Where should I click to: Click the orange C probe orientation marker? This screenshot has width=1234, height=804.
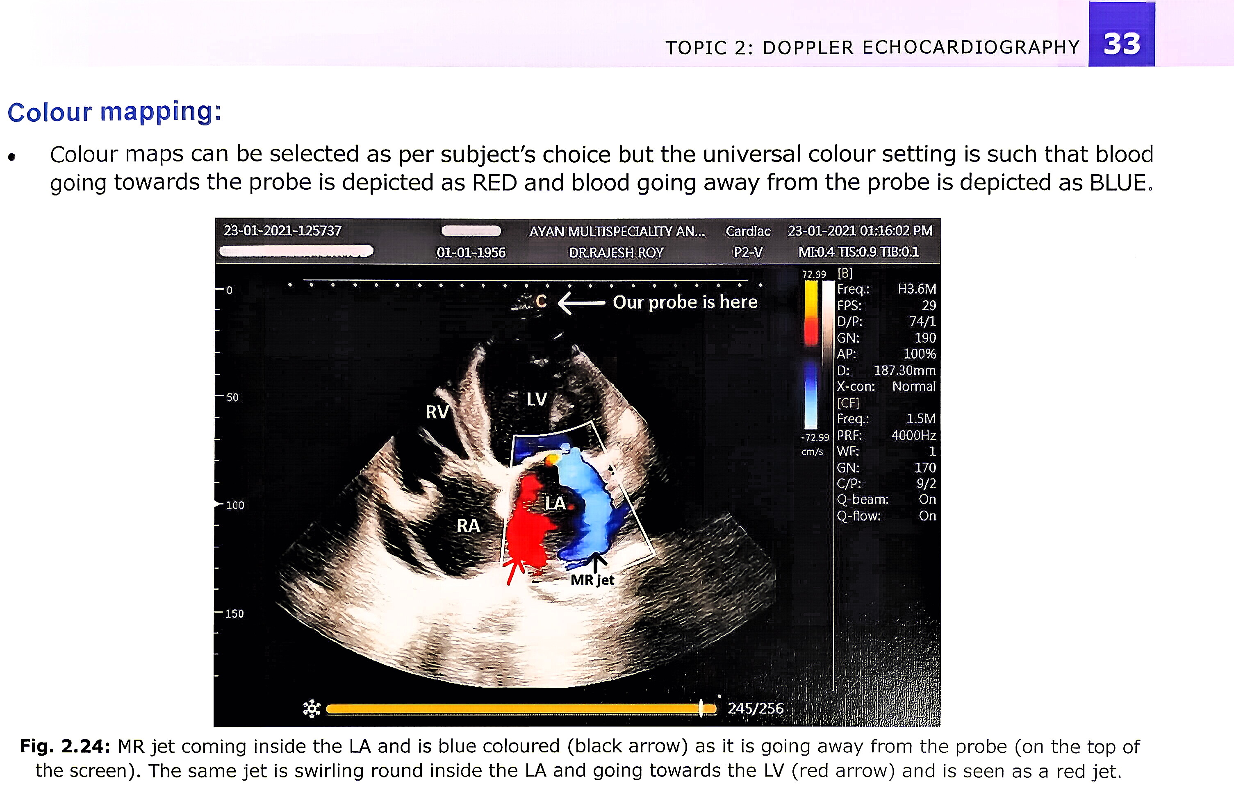click(x=541, y=301)
